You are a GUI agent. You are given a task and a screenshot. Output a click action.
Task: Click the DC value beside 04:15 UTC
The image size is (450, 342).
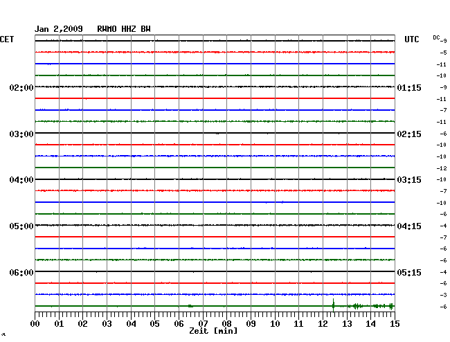443,226
